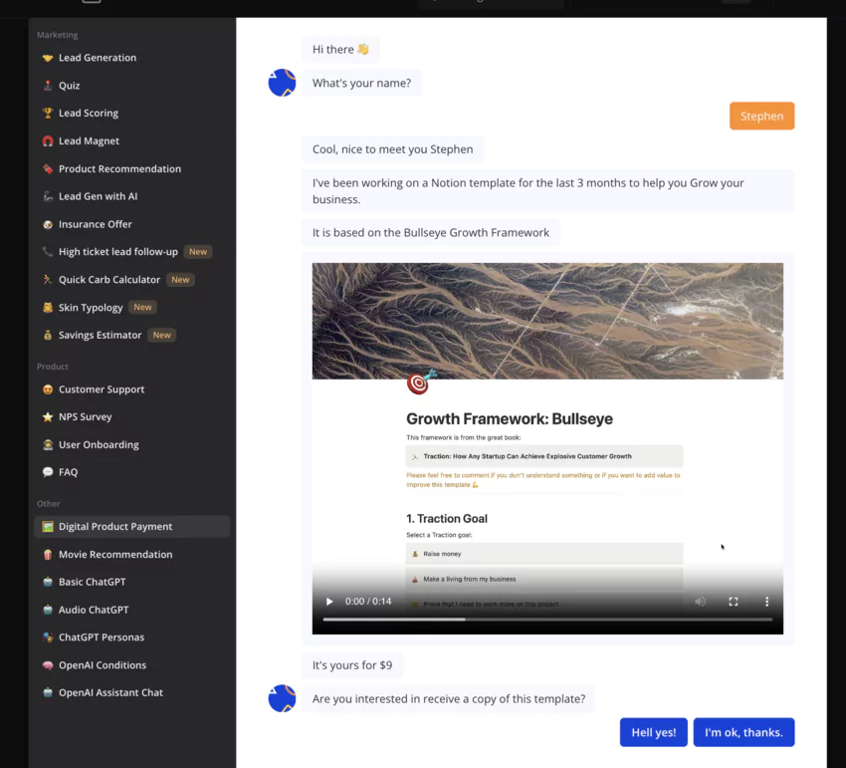Image resolution: width=846 pixels, height=768 pixels.
Task: Click the video progress bar
Action: pyautogui.click(x=547, y=618)
